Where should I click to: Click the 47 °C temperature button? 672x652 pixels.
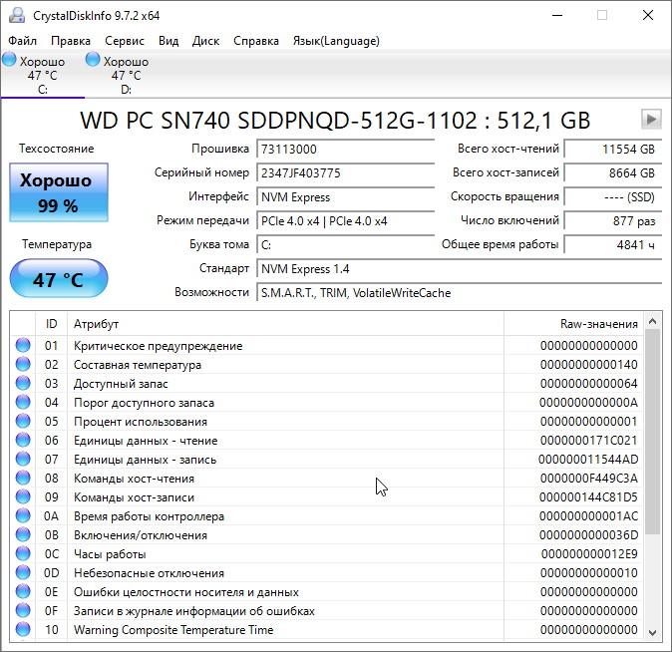coord(59,278)
